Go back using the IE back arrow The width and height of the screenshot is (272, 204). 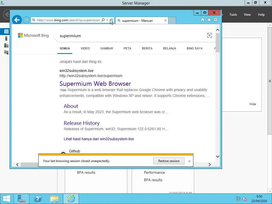(17, 20)
